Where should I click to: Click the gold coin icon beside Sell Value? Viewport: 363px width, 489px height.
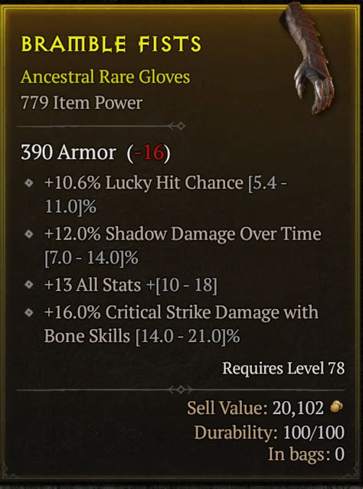[337, 406]
